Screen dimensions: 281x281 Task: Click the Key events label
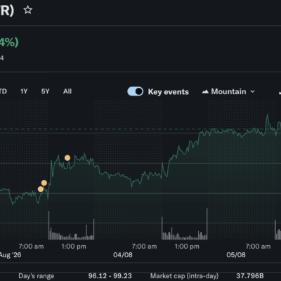tap(169, 92)
